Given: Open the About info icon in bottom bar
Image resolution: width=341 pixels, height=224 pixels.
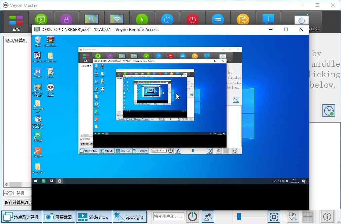Looking at the screenshot, I should click(x=327, y=217).
